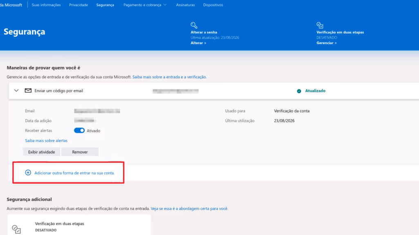Open the Suas informações tab

point(46,5)
